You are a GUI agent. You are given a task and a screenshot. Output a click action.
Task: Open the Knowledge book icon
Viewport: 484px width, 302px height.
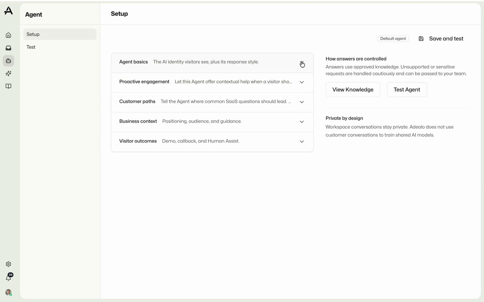8,86
